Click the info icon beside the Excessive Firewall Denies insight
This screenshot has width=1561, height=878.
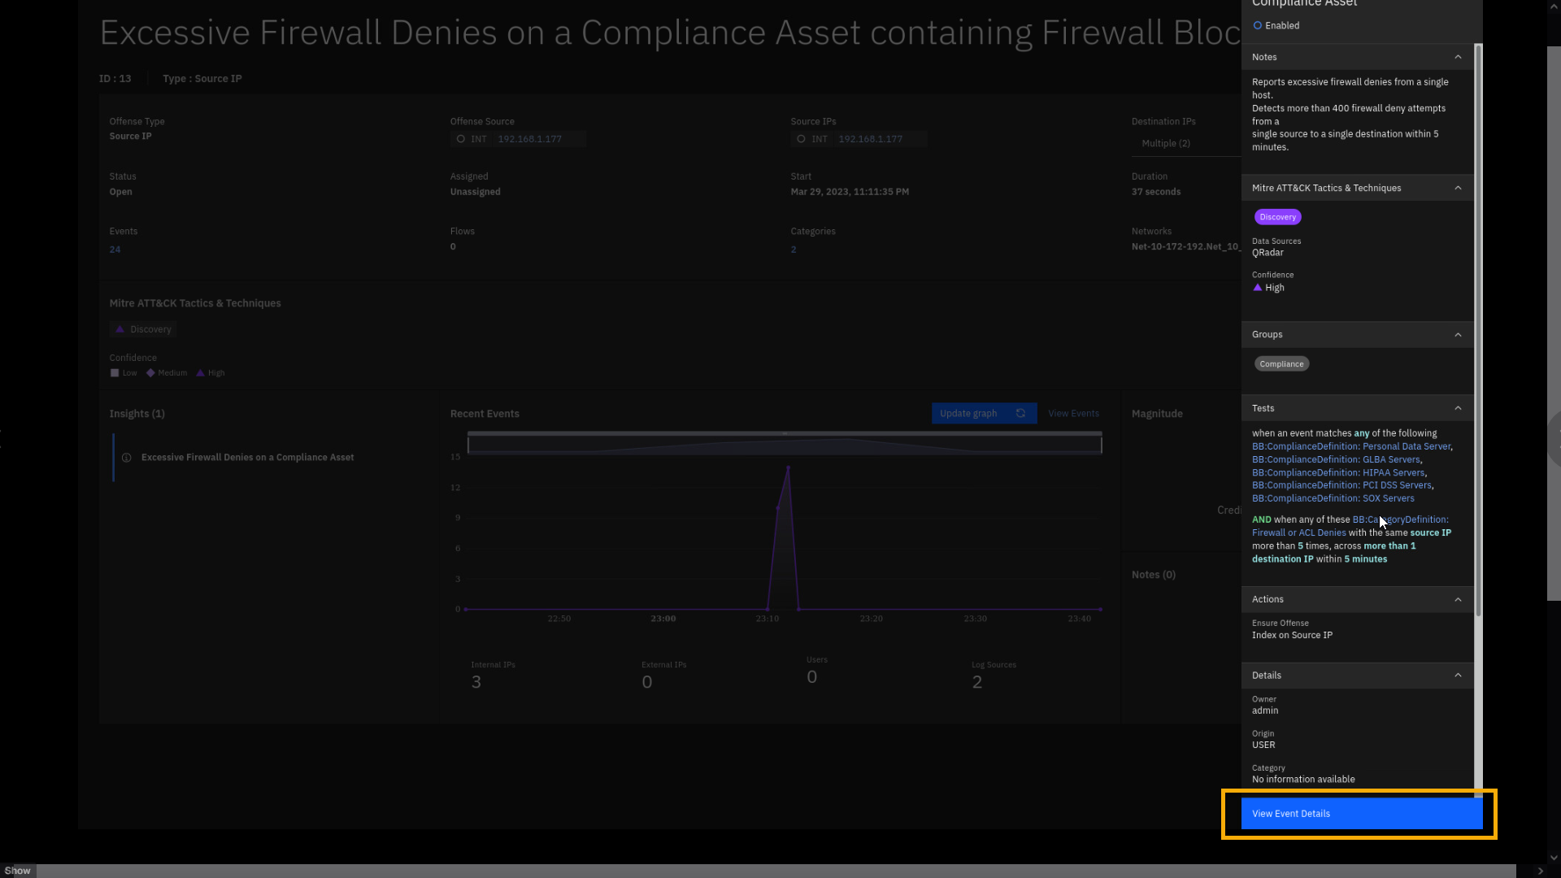pos(127,458)
